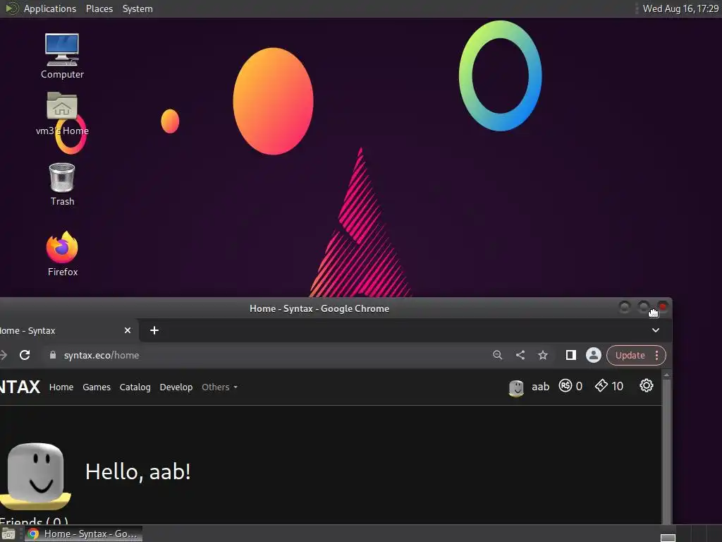Toggle Chrome side panel icon
This screenshot has width=722, height=542.
coord(571,355)
